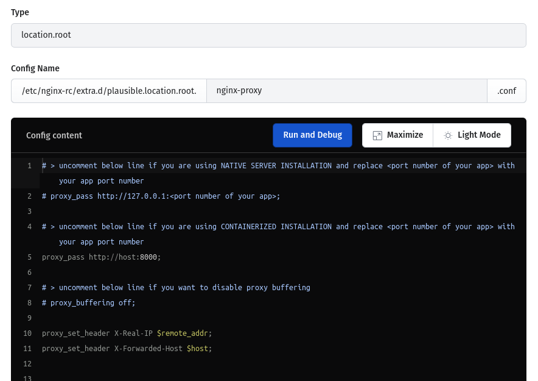The height and width of the screenshot is (381, 538).
Task: Click the CONTAINERIZED INSTALLATION comment line
Action: click(x=278, y=234)
